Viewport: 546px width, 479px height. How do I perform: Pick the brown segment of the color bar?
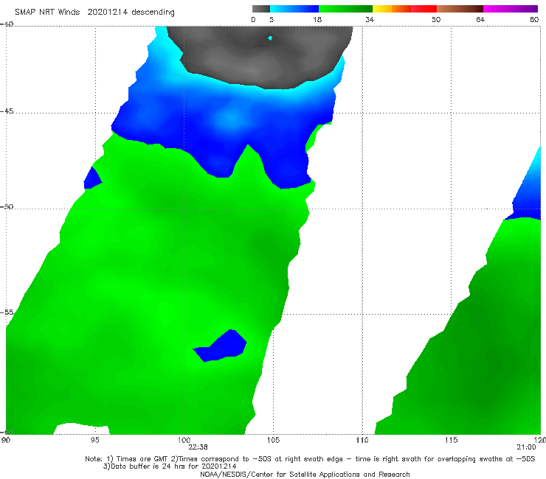tap(460, 9)
